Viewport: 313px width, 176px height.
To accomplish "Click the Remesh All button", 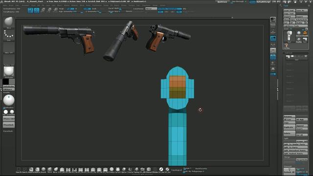I will (289, 172).
